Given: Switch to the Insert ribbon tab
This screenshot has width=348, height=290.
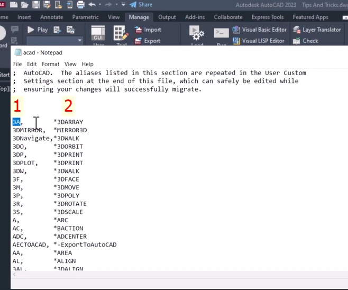Looking at the screenshot, I should (24, 17).
